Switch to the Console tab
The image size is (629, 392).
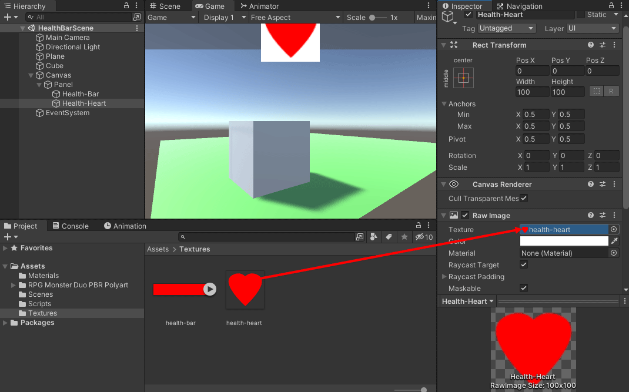tap(71, 226)
